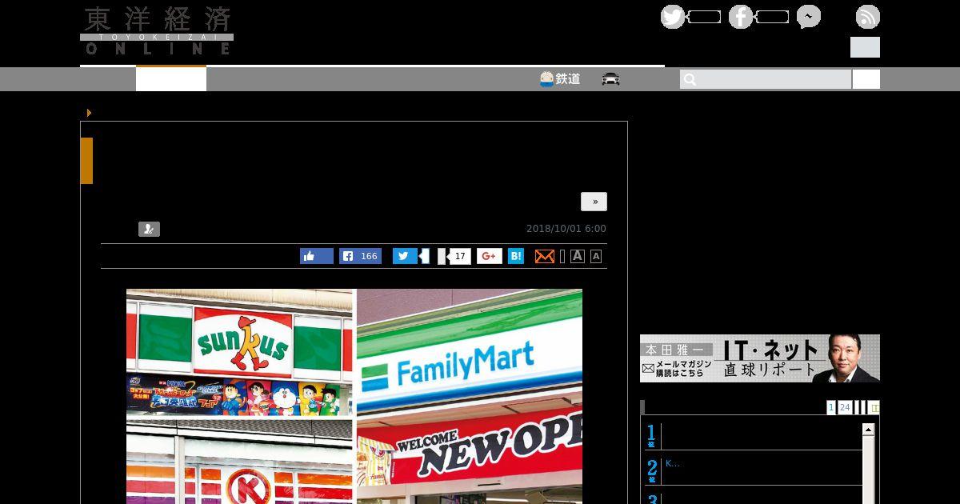Viewport: 960px width, 504px height.
Task: Click the train icon beside 鉄道
Action: pos(547,79)
